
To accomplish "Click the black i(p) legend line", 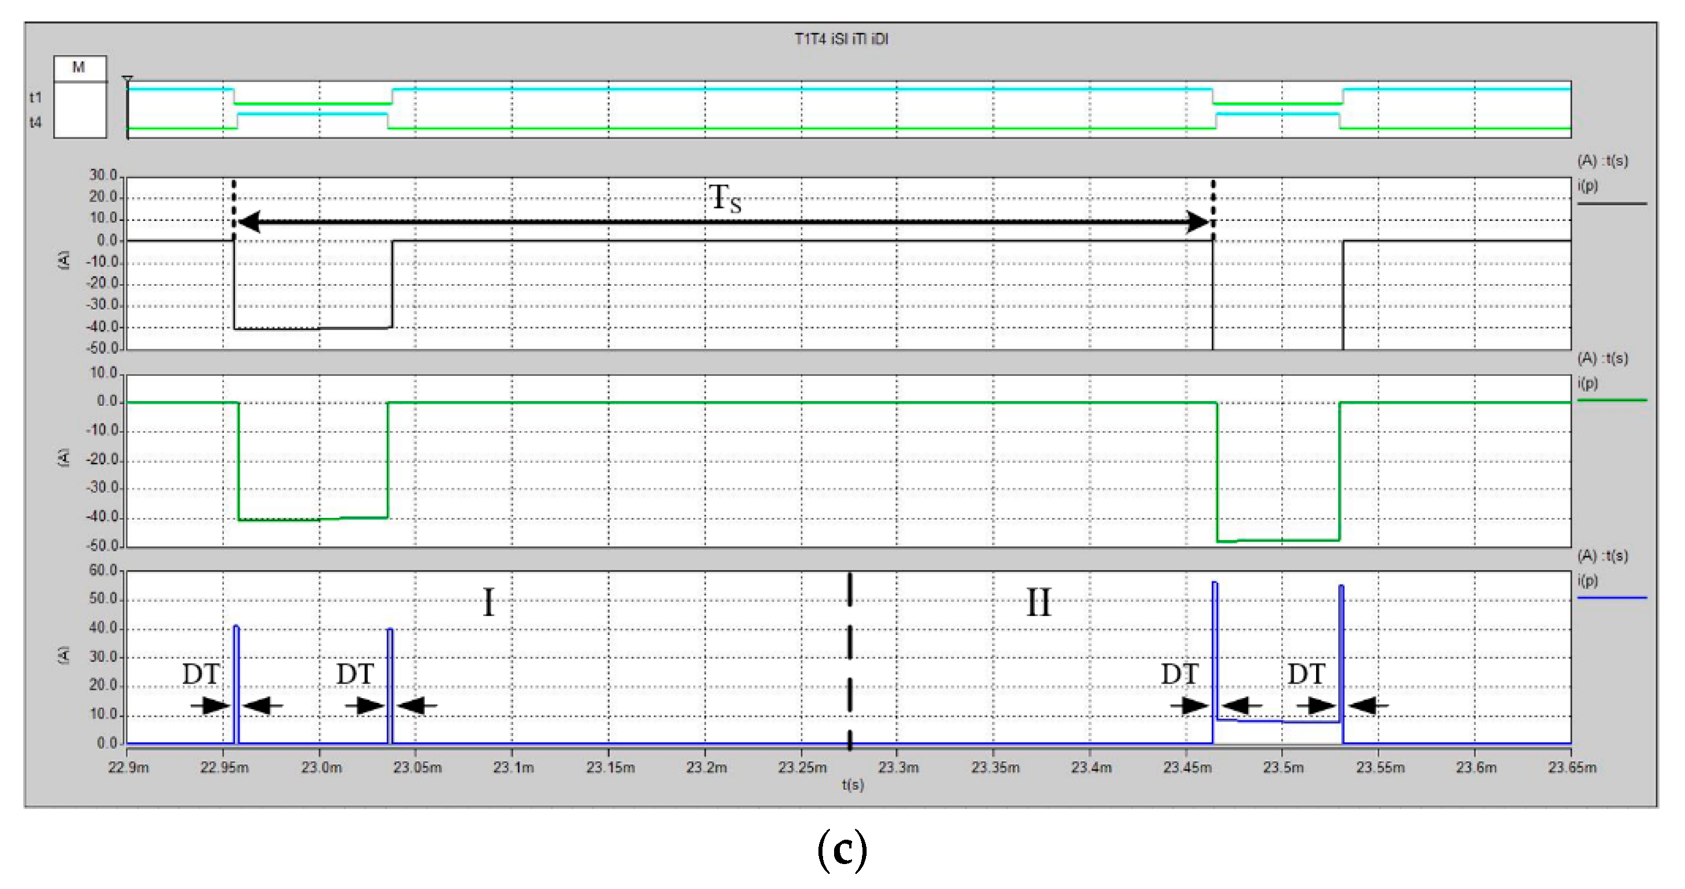I will click(1611, 204).
